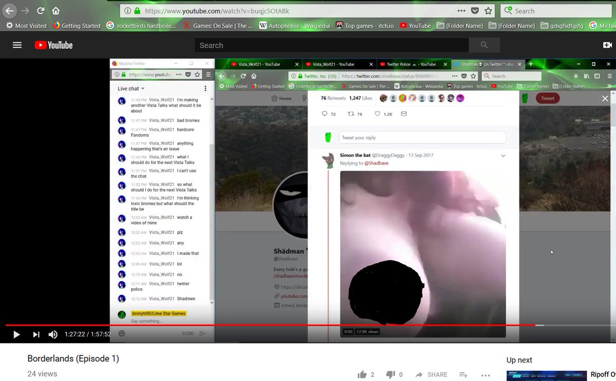The height and width of the screenshot is (381, 616).
Task: Show site information via the info icon
Action: tap(127, 11)
